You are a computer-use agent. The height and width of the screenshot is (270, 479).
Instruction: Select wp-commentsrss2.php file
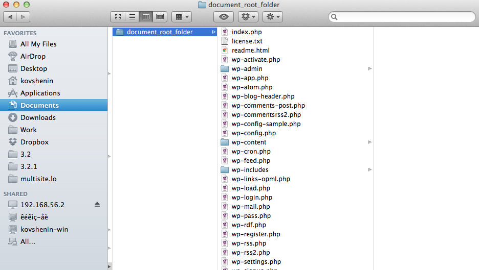coord(295,114)
